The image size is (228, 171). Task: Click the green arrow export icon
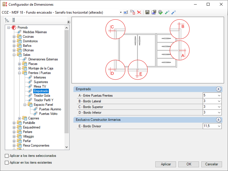(x=167, y=12)
